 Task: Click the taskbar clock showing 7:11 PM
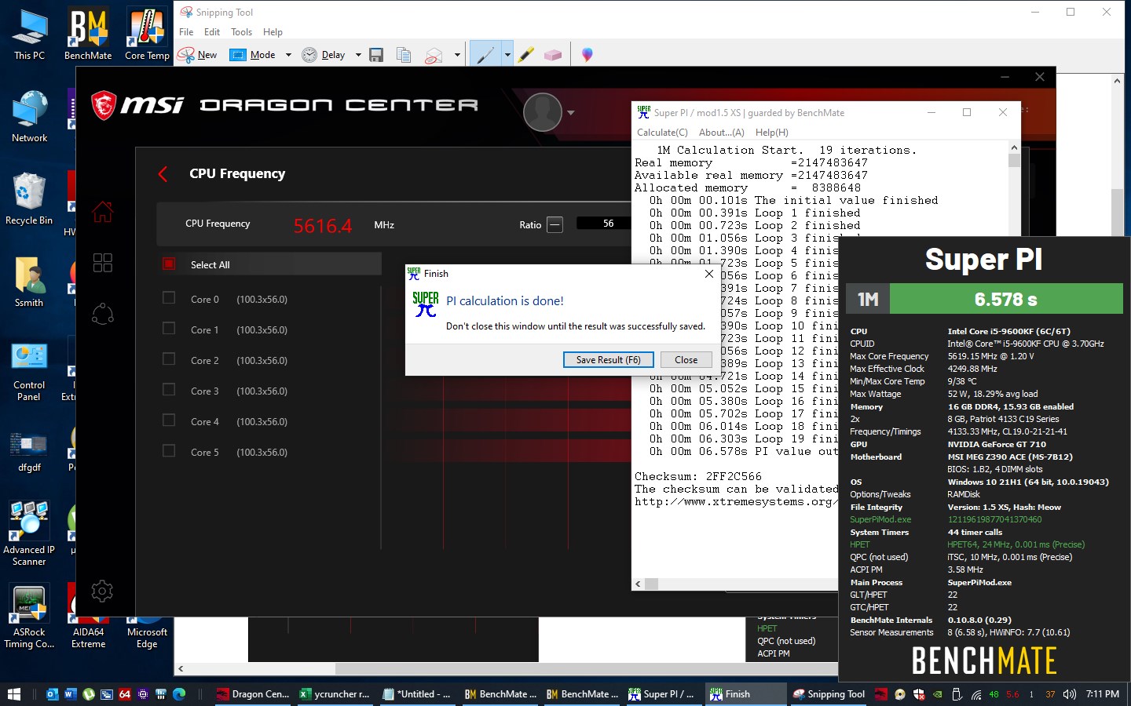click(1103, 694)
